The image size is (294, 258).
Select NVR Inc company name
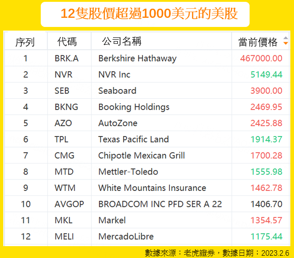coord(114,74)
